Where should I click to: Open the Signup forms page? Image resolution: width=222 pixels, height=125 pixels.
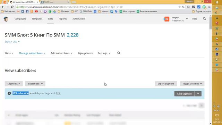[x=85, y=53]
